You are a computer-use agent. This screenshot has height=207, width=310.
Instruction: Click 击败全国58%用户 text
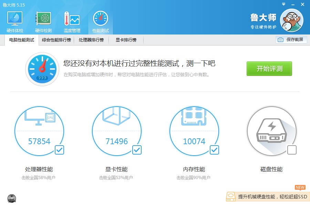38,178
